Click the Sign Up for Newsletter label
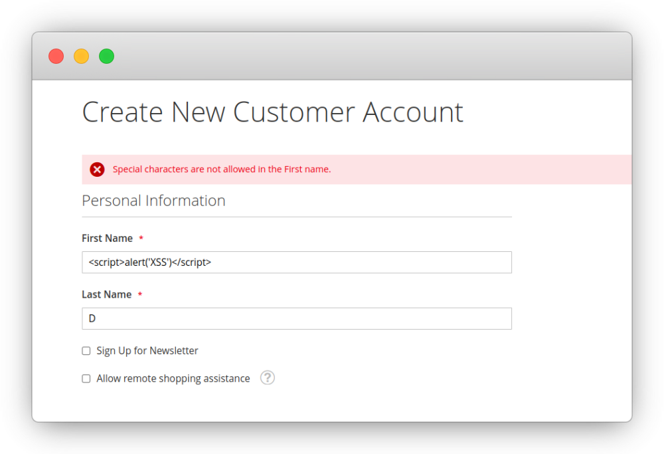The image size is (664, 454). pyautogui.click(x=147, y=351)
